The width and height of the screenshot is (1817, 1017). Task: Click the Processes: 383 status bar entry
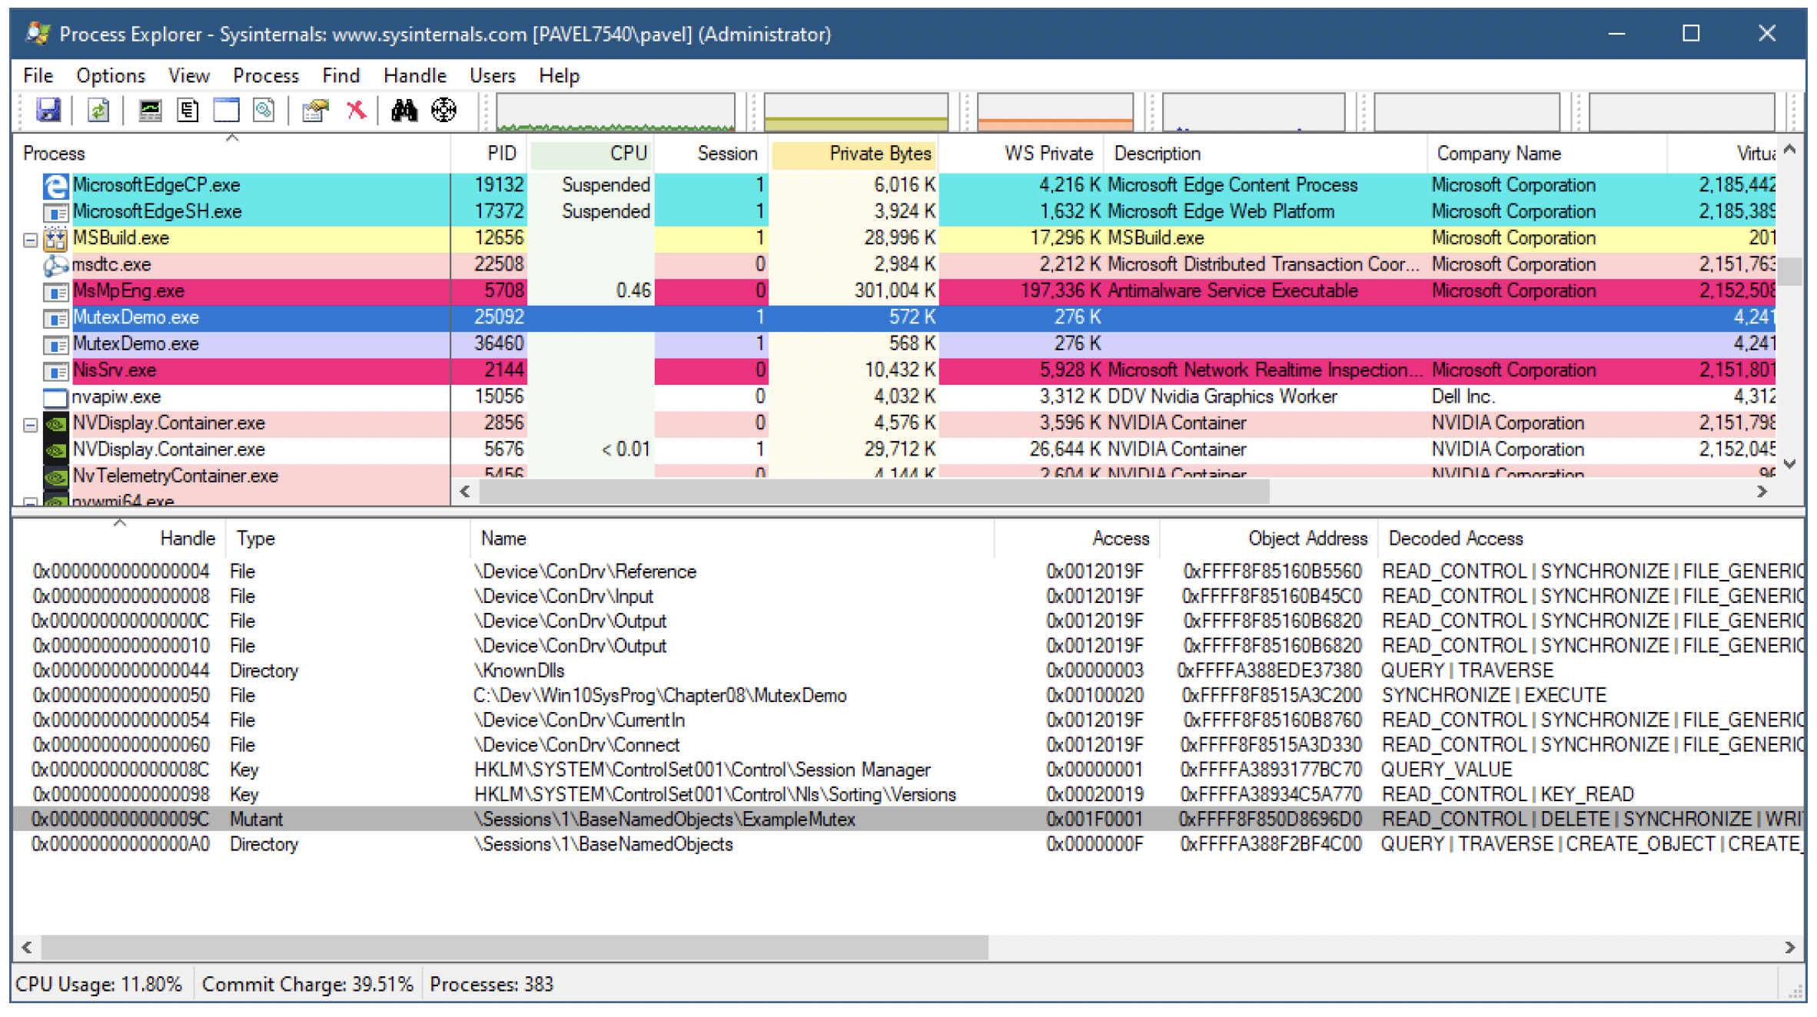(492, 985)
